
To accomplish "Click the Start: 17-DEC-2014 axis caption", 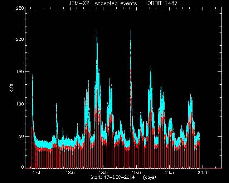I will coord(112,177).
